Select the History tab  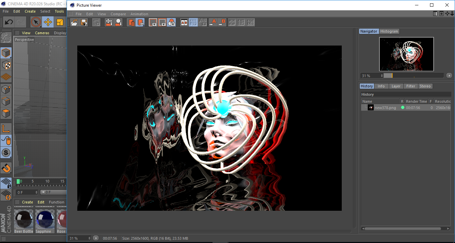(367, 86)
